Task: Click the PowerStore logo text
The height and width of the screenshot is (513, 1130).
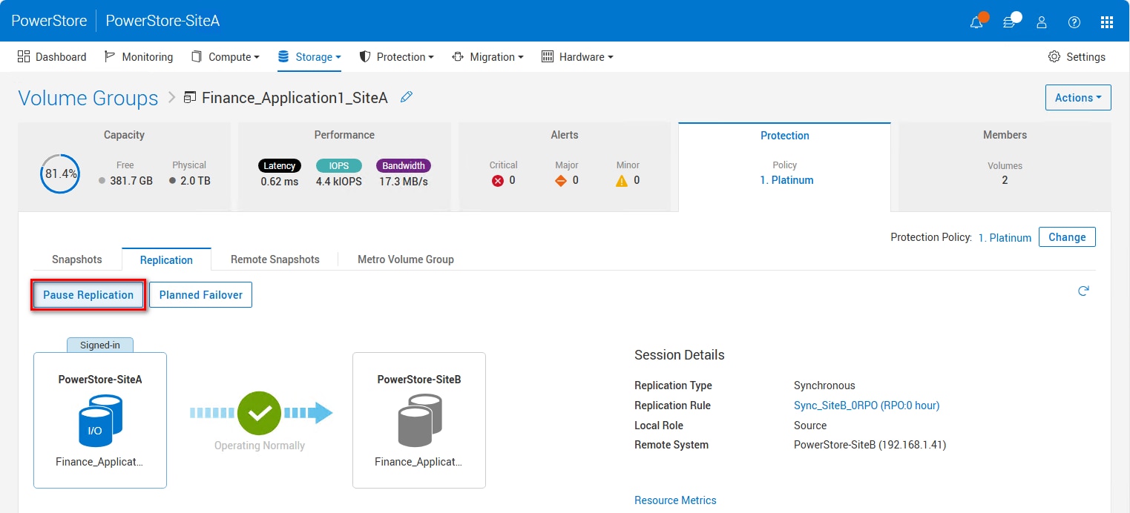Action: tap(49, 21)
